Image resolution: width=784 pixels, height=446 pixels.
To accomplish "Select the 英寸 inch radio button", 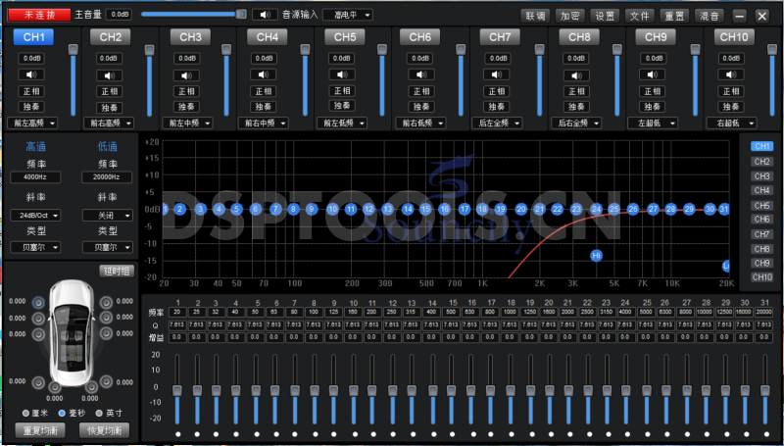I will pos(99,413).
